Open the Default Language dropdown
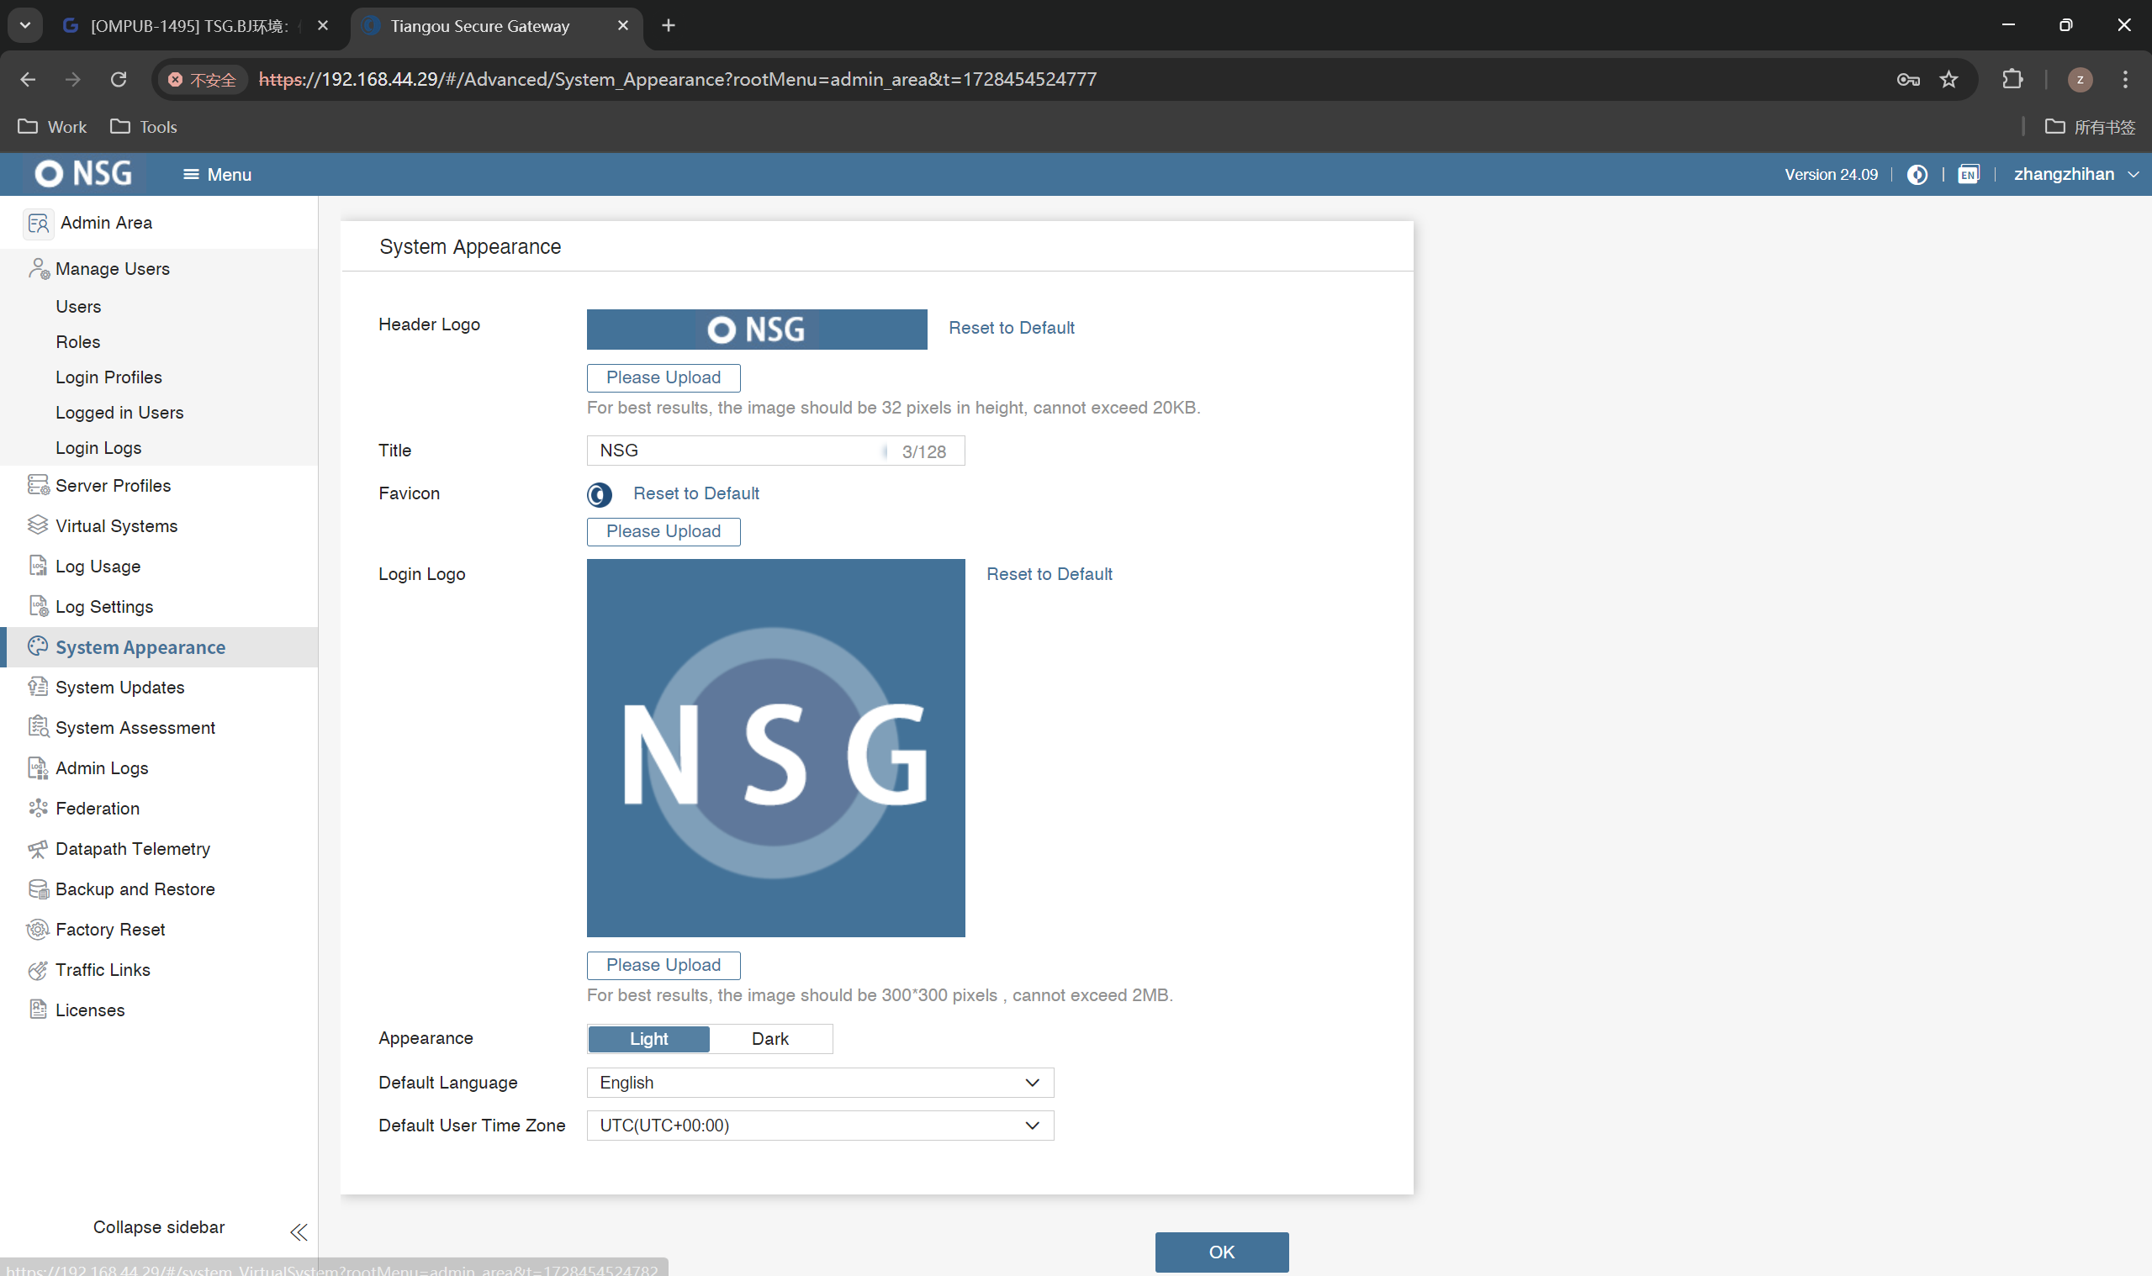Screen dimensions: 2152x1276 (x=820, y=1083)
